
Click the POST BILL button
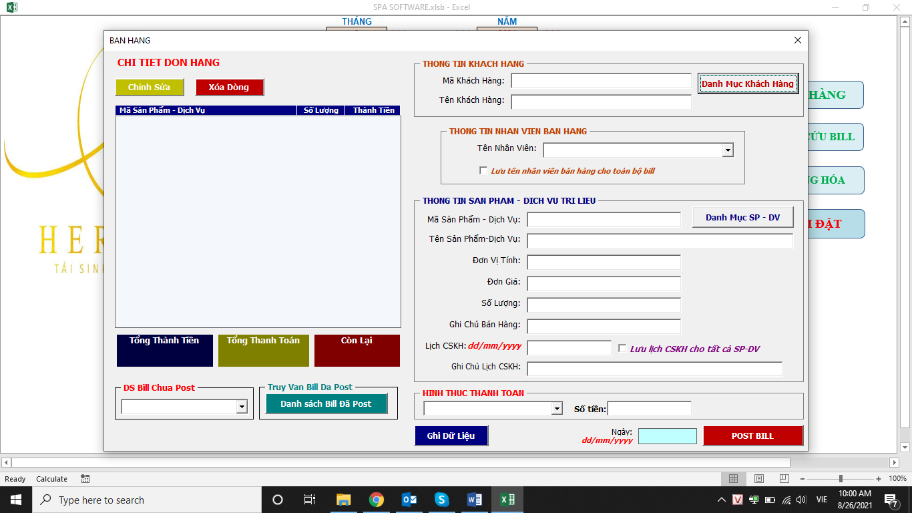click(753, 436)
